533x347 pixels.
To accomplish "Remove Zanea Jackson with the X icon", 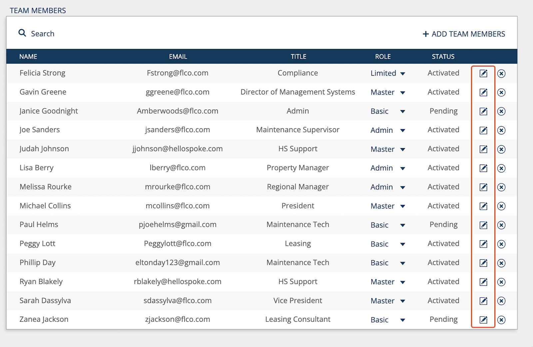I will tap(501, 320).
